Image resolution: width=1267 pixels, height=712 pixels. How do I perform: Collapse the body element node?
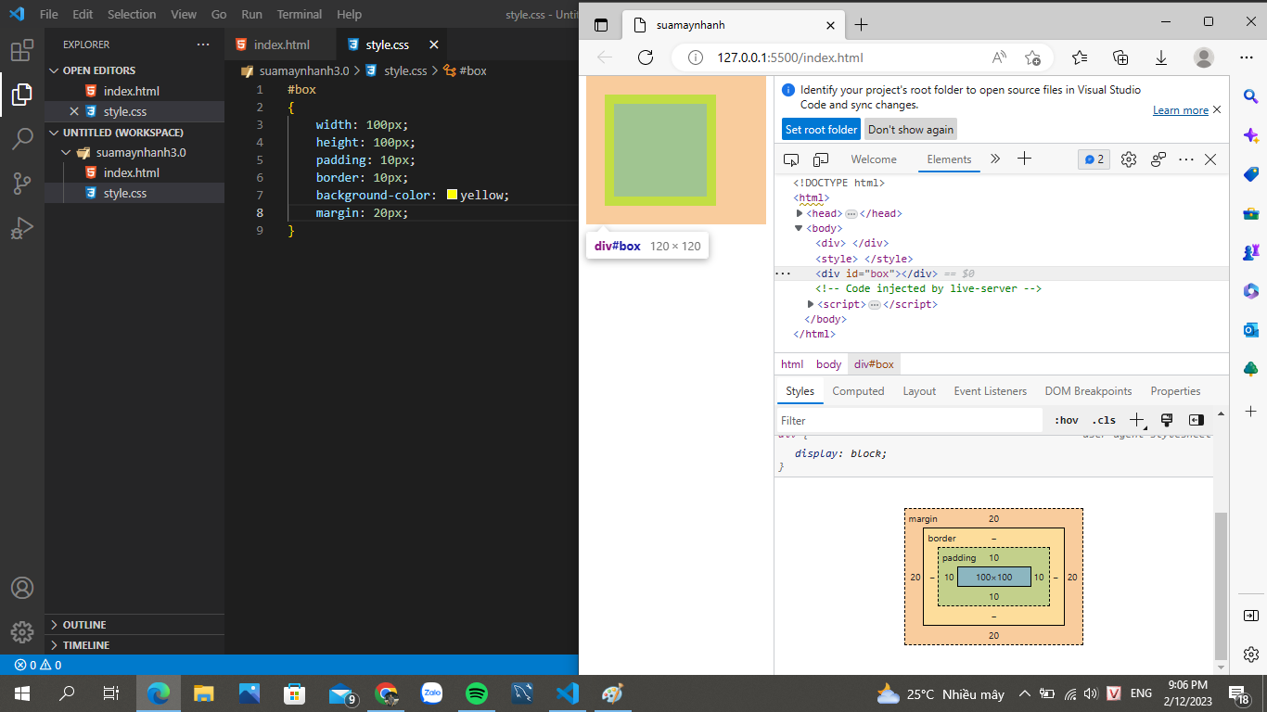pyautogui.click(x=799, y=228)
